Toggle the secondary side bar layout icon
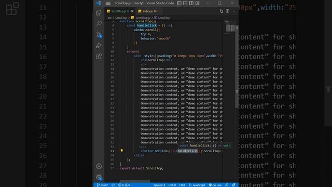The width and height of the screenshot is (332, 187). pyautogui.click(x=191, y=3)
